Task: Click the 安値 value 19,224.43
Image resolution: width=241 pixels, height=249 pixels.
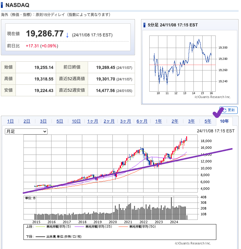Action: tap(44, 90)
